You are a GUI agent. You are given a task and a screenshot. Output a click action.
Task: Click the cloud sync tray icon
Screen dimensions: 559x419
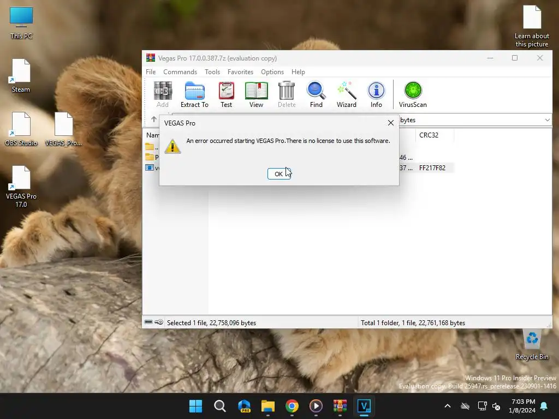tap(465, 406)
